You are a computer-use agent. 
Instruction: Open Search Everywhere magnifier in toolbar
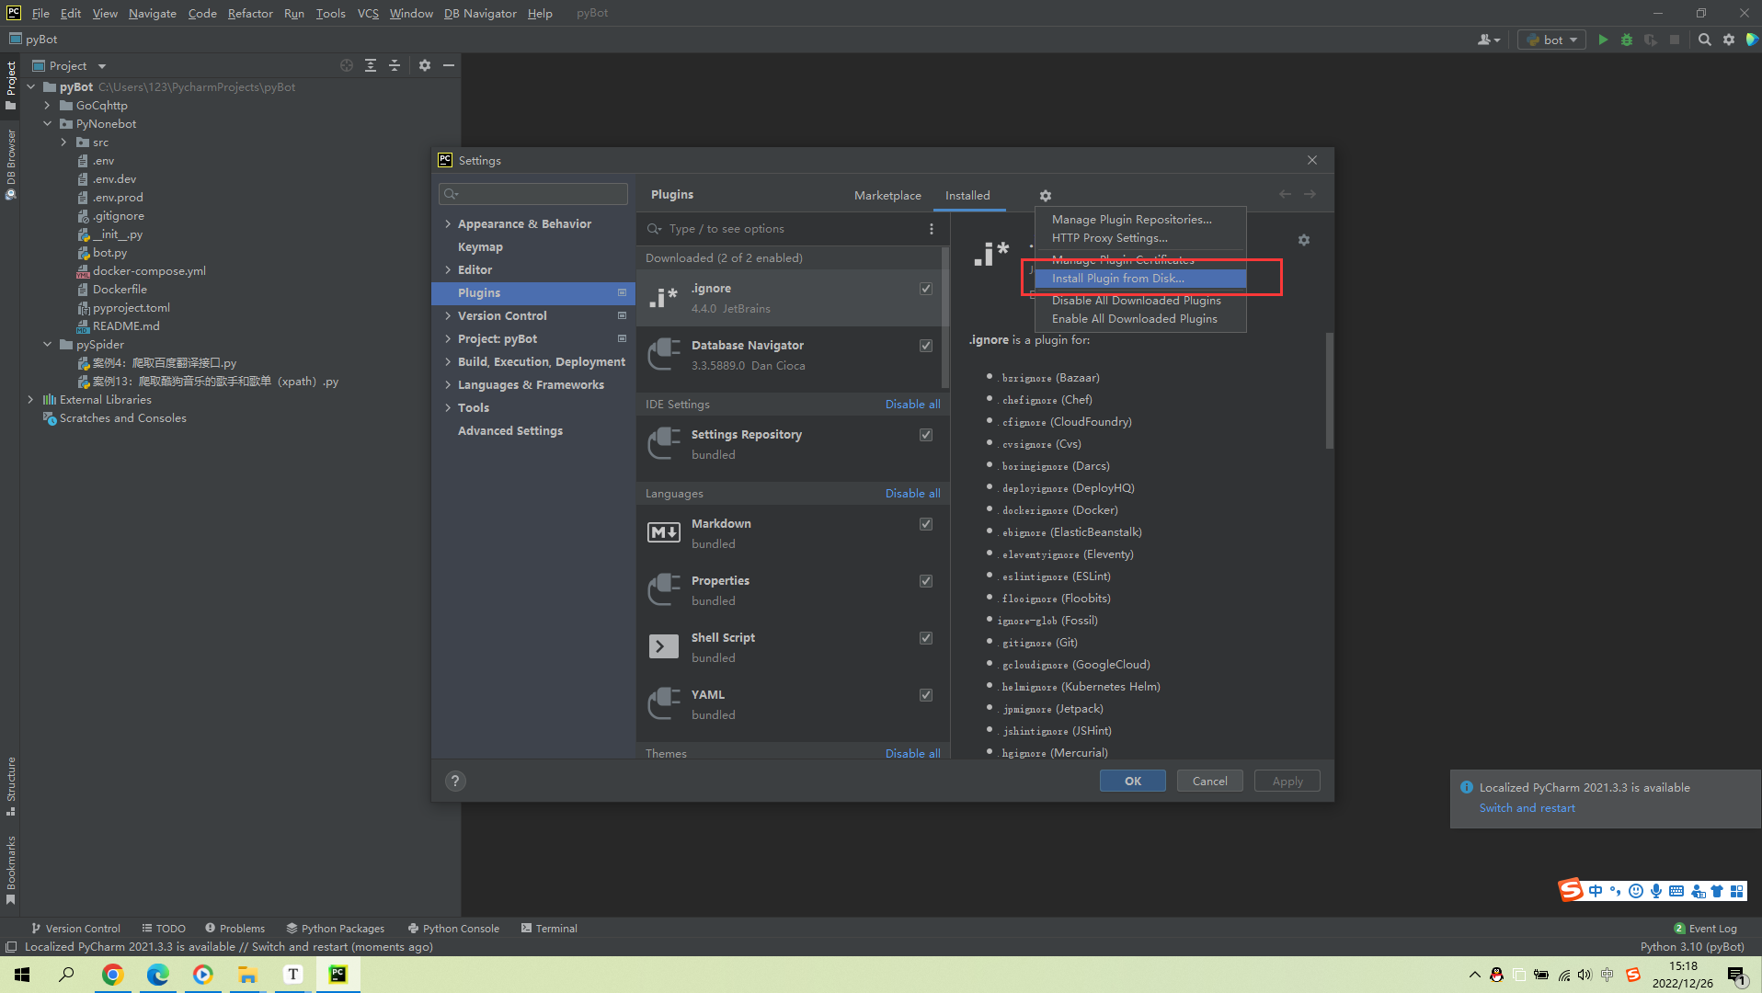[x=1705, y=40]
